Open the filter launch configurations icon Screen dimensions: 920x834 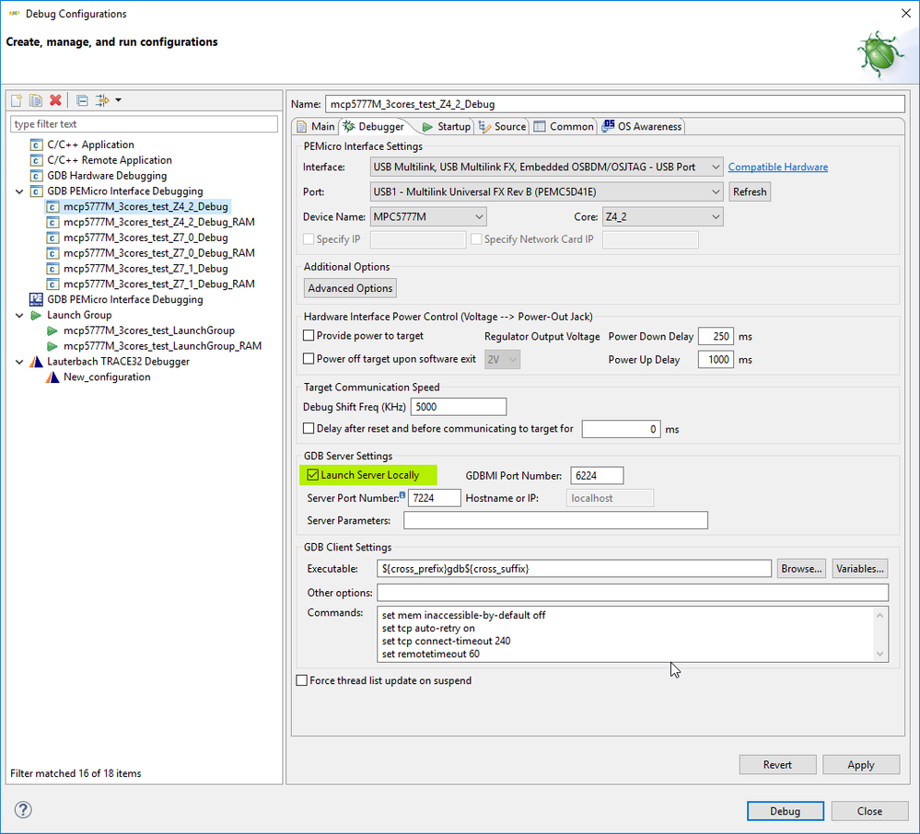coord(102,100)
